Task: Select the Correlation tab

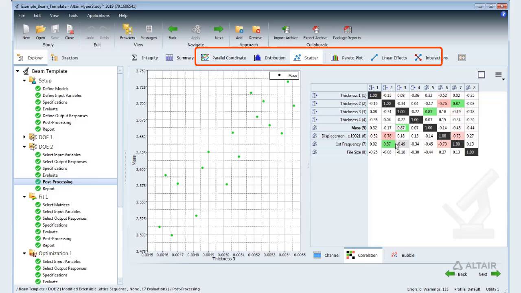Action: coord(363,255)
